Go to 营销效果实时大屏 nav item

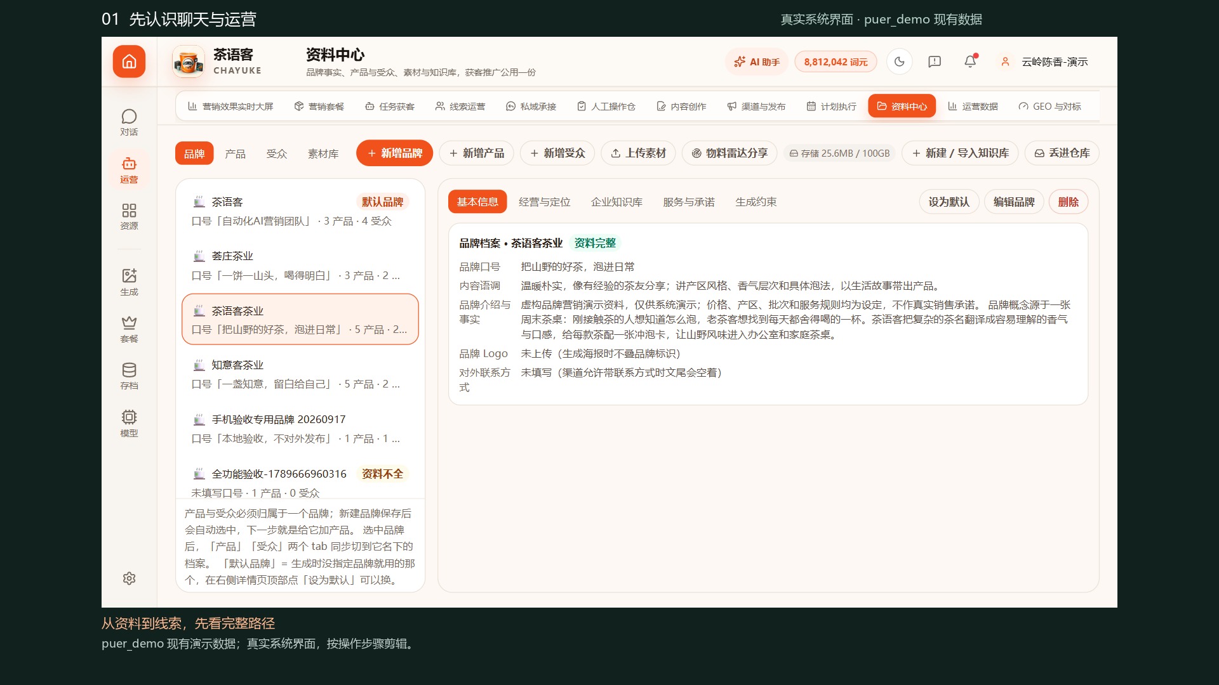(x=230, y=107)
